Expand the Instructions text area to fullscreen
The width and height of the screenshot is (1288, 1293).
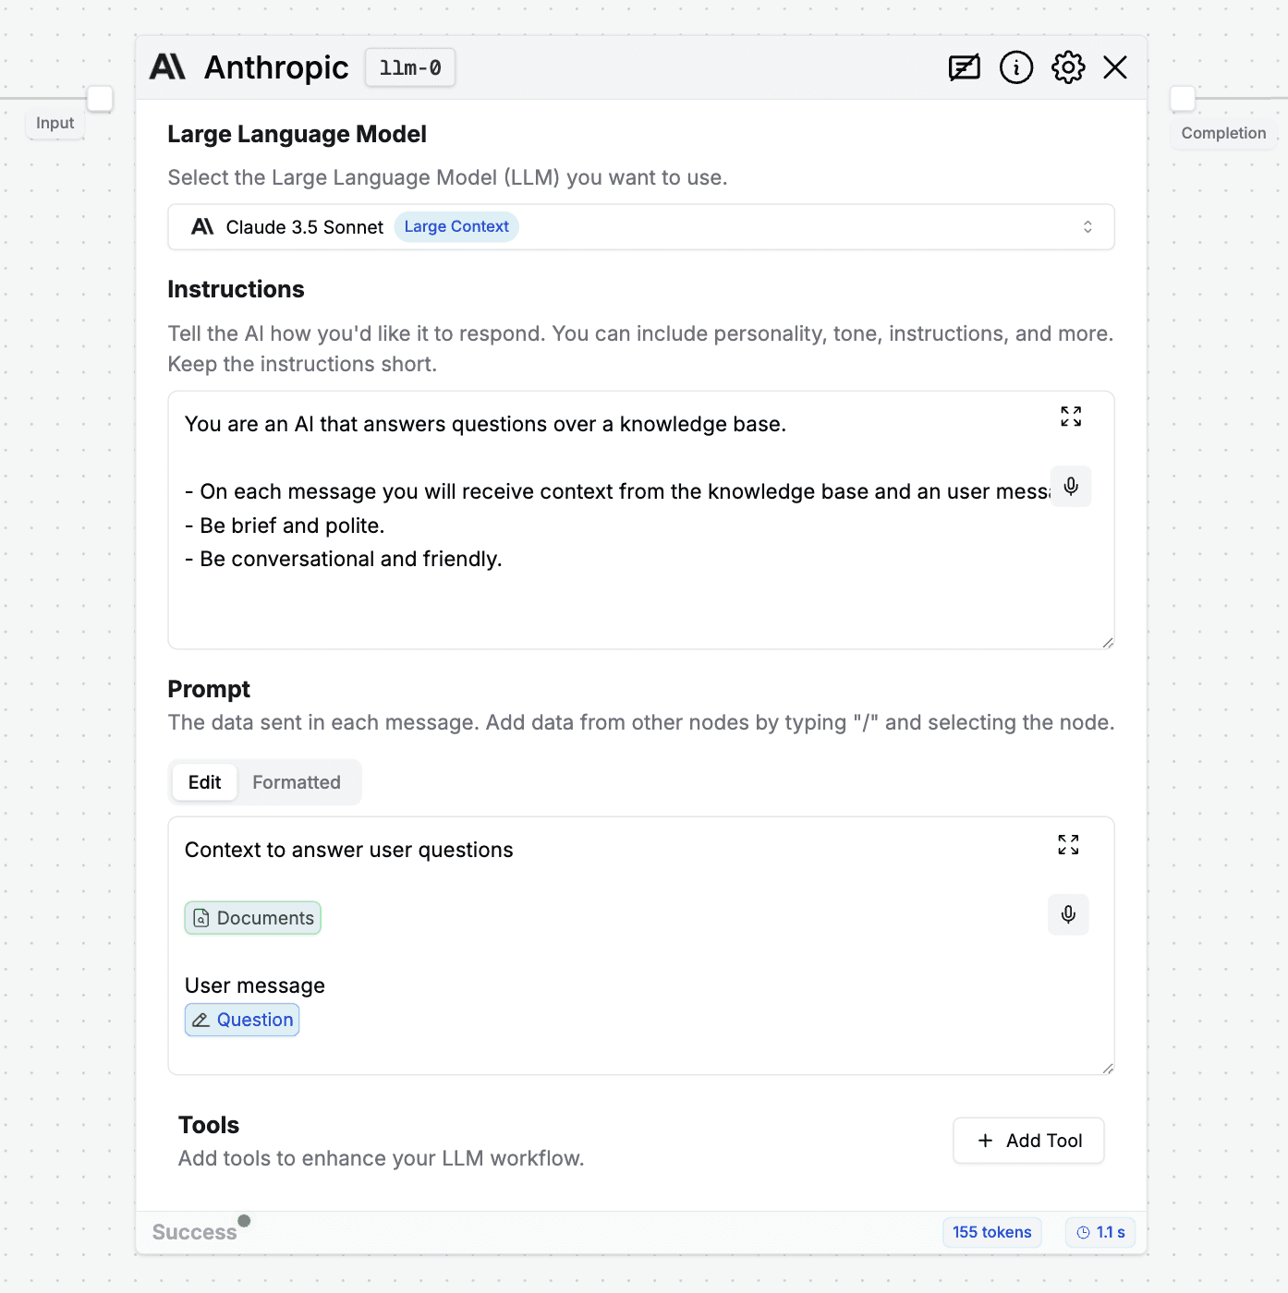(x=1071, y=417)
